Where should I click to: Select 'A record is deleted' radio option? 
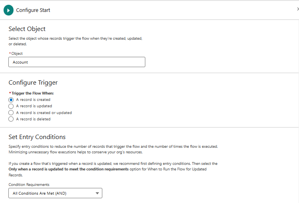pyautogui.click(x=11, y=119)
